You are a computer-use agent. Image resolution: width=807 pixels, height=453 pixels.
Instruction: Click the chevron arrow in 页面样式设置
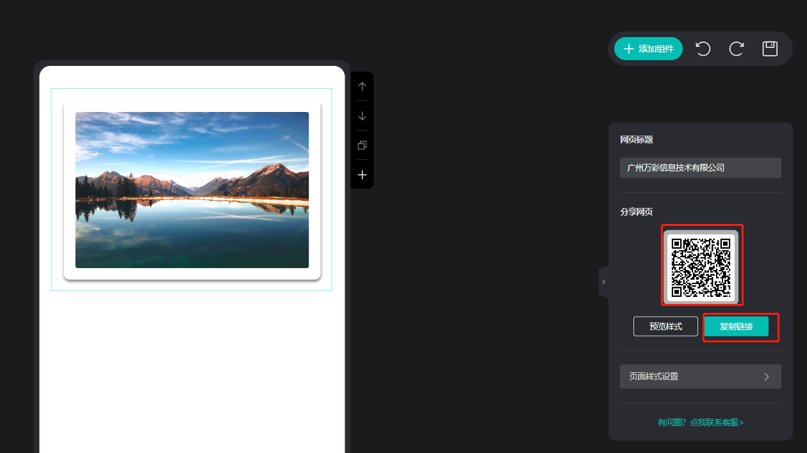[x=766, y=376]
